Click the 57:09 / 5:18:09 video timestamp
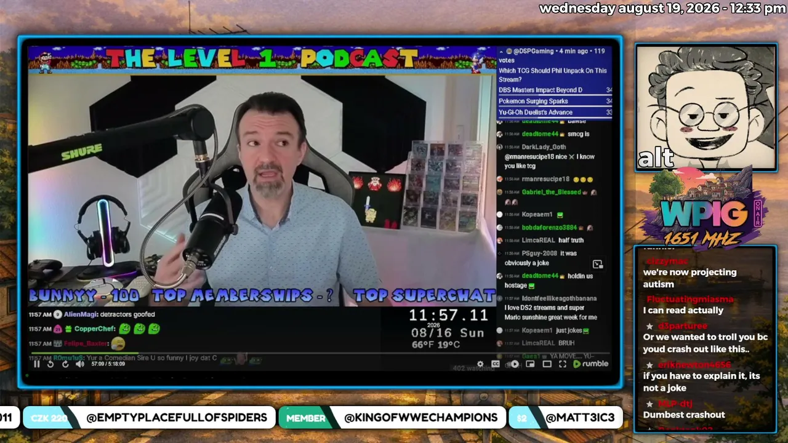 (108, 364)
